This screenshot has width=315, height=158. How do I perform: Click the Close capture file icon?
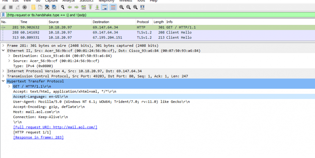pos(47,7)
